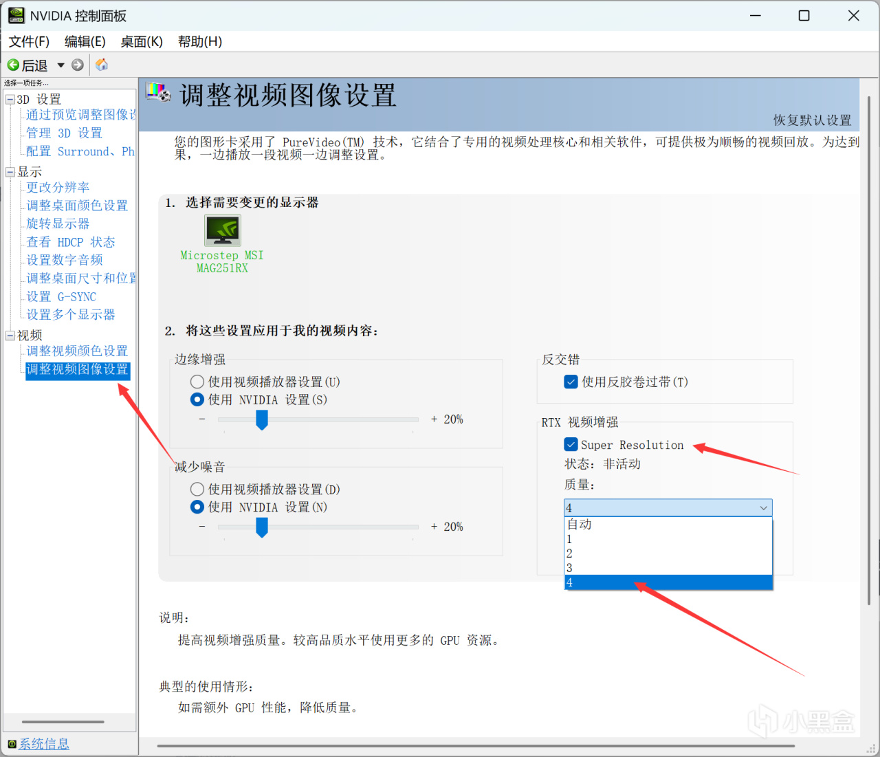Click 恢复默认设置 restore defaults link

(813, 120)
